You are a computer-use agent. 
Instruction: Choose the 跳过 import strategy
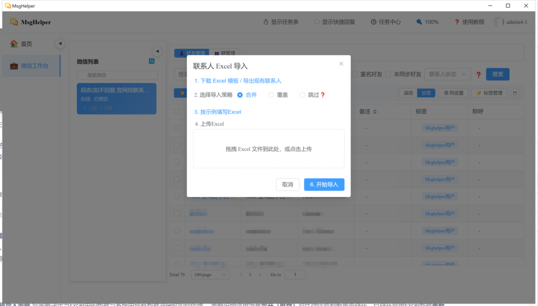pos(302,95)
